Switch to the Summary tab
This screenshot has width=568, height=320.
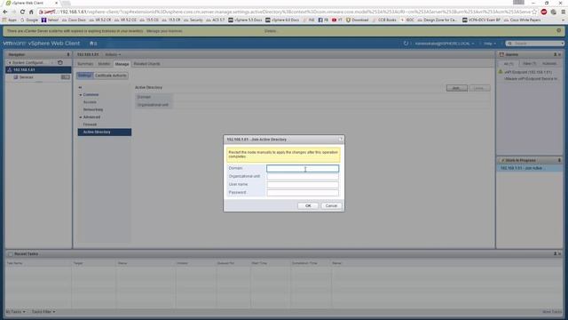(85, 64)
